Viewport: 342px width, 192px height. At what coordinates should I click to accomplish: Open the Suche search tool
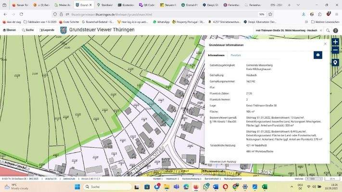pos(28,30)
